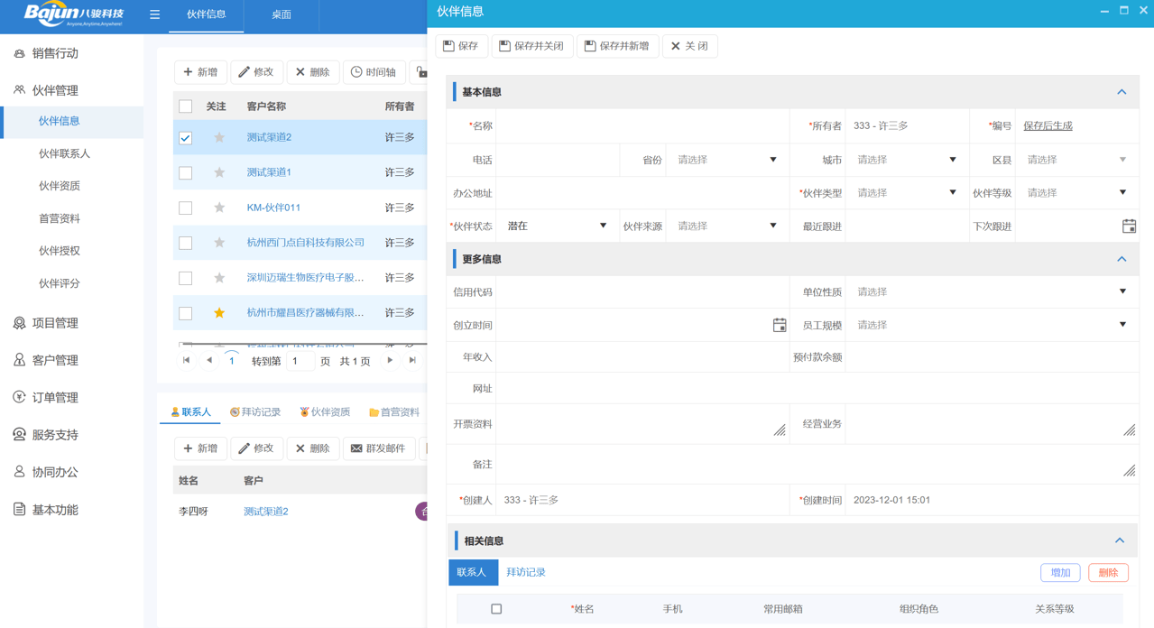Click the star icon for 杭州市耀昌医疗器械 row
This screenshot has height=628, width=1154.
tap(219, 313)
